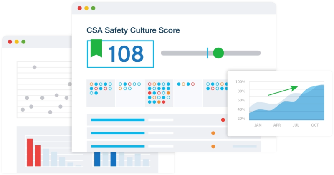Click the 40% axis label on trend chart
The width and height of the screenshot is (334, 175).
(x=241, y=109)
